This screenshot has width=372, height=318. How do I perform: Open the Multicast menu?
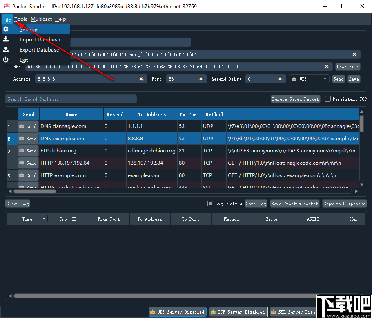pyautogui.click(x=41, y=19)
